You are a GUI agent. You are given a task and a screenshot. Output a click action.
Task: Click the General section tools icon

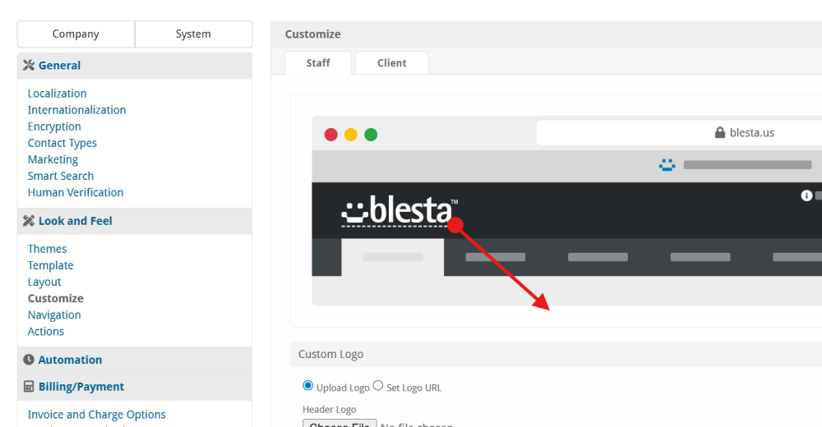click(x=29, y=66)
